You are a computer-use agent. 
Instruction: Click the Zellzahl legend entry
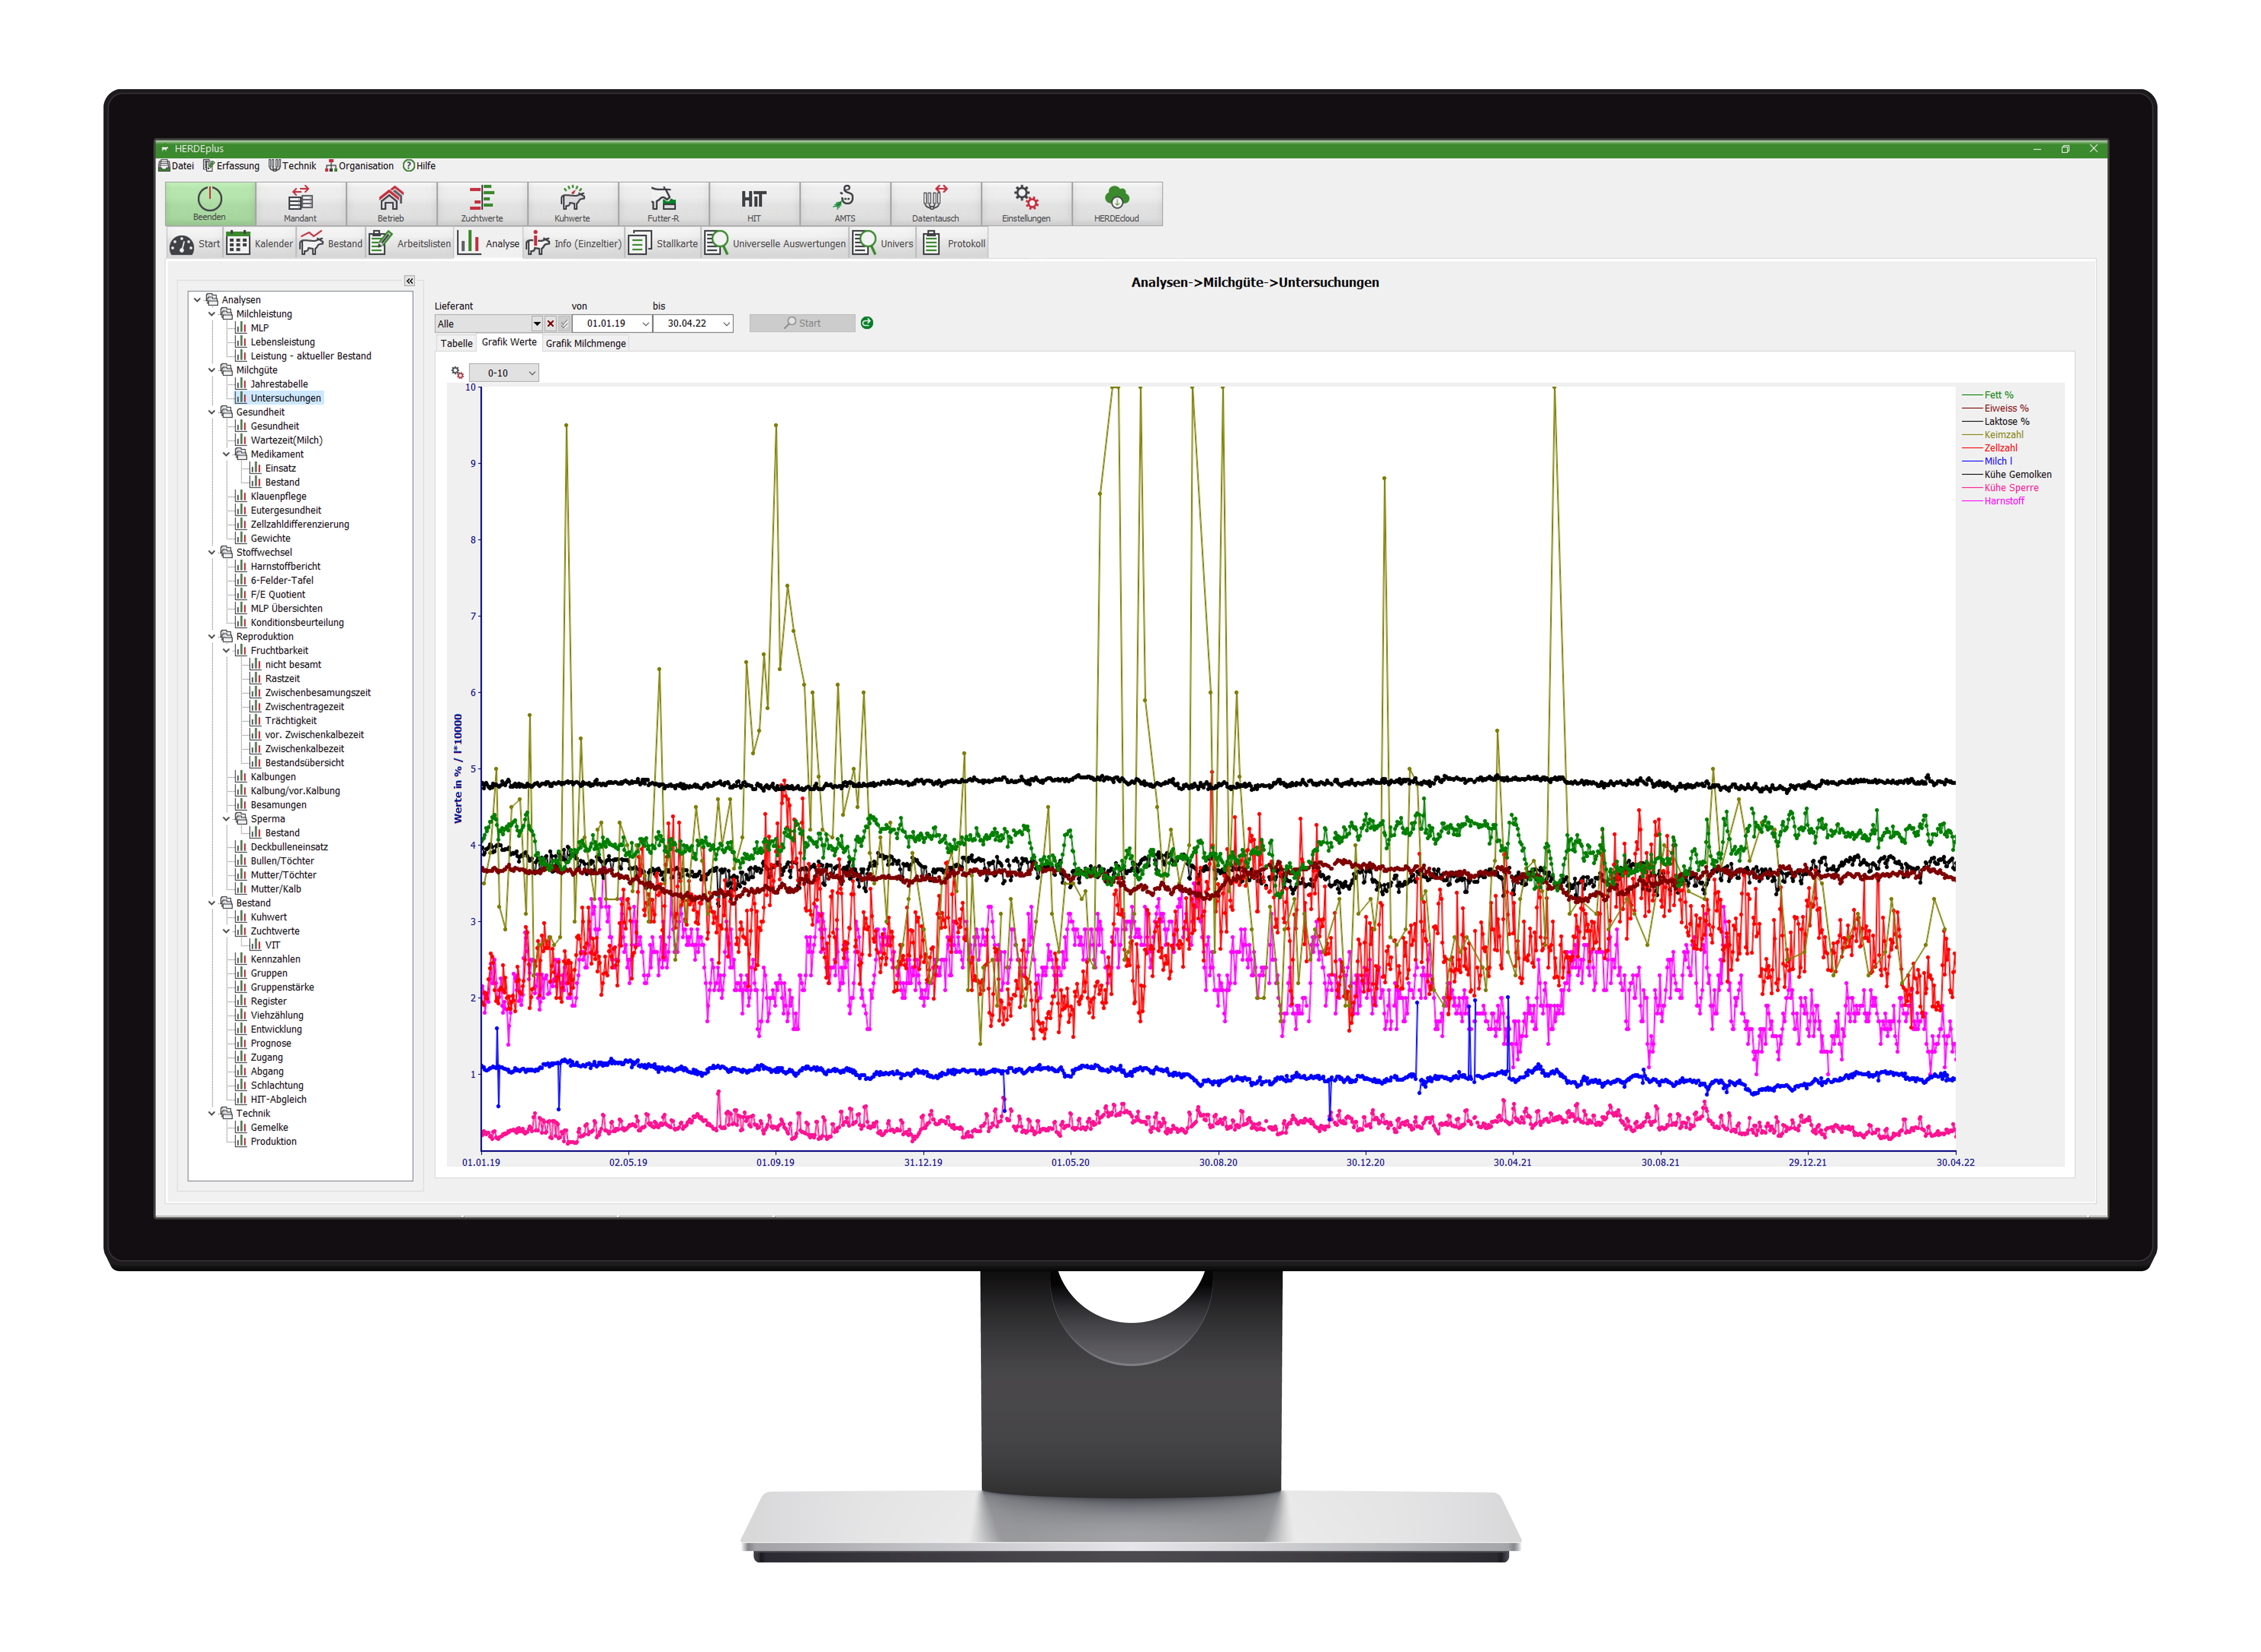pos(1990,448)
